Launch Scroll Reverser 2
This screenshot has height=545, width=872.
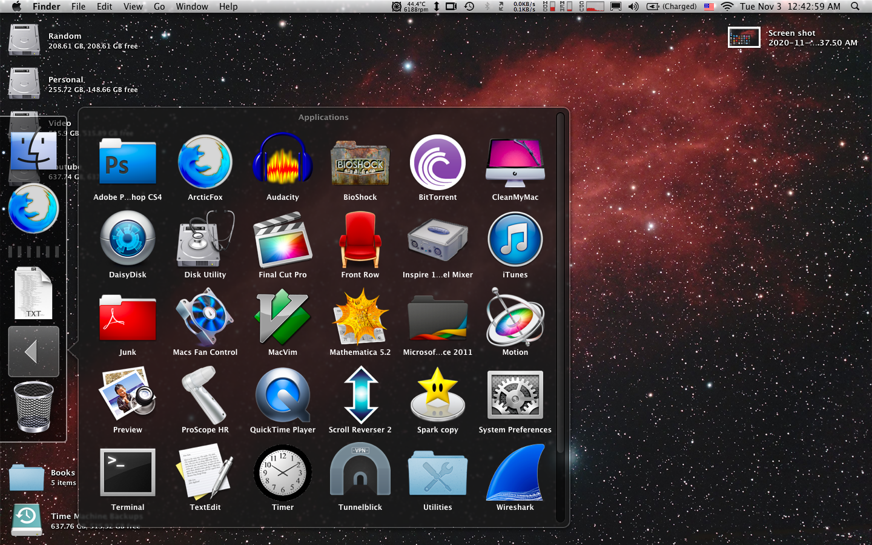click(360, 395)
